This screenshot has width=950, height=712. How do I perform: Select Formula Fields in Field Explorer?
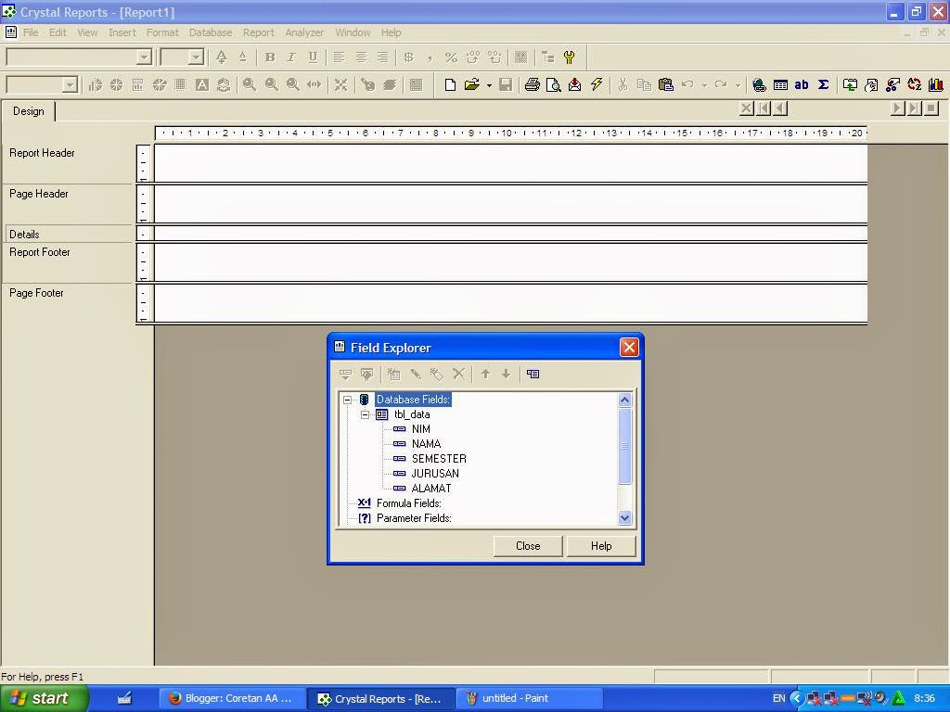[408, 503]
